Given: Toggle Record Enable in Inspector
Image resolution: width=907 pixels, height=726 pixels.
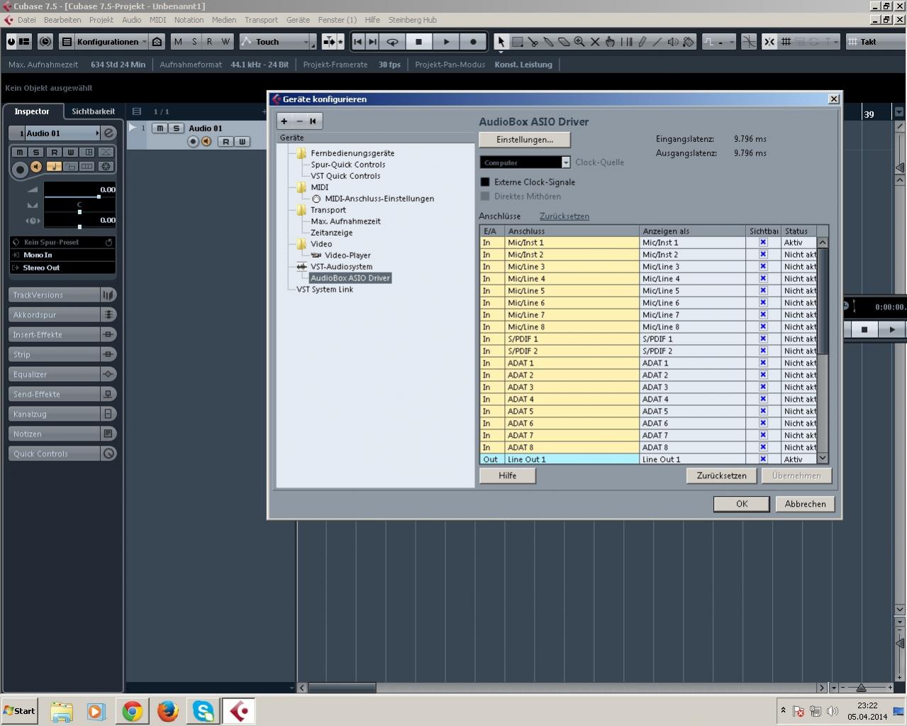Looking at the screenshot, I should [20, 169].
